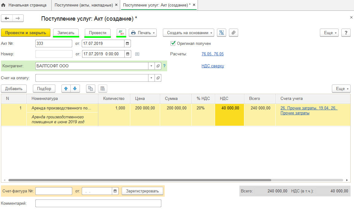This screenshot has width=354, height=209.
Task: Click the note icon next to the date-time field
Action: tap(137, 54)
